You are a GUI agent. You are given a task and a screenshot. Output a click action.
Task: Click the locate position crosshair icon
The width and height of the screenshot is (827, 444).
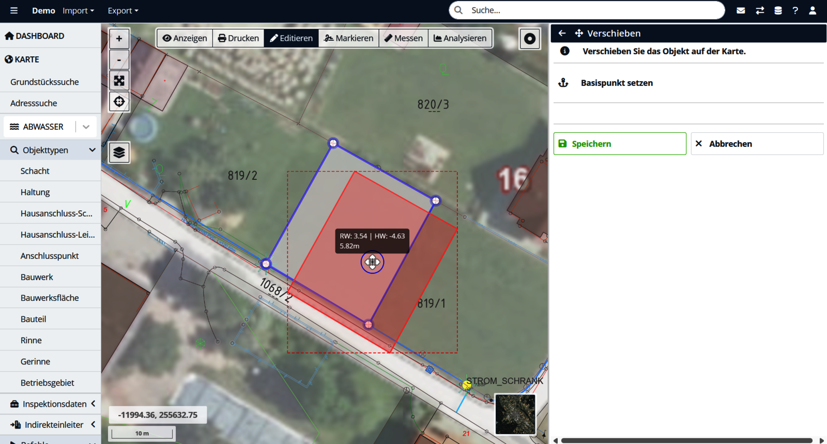(x=119, y=102)
